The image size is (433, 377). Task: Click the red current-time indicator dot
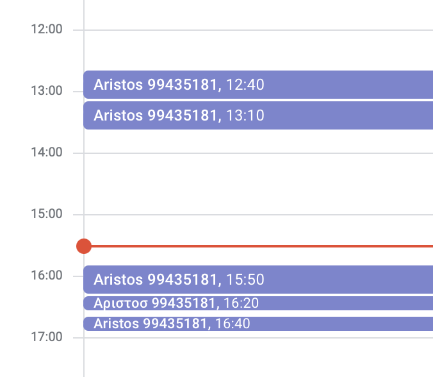tap(84, 246)
